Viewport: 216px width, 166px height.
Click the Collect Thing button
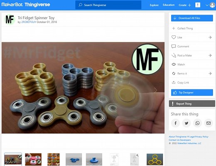point(192,28)
